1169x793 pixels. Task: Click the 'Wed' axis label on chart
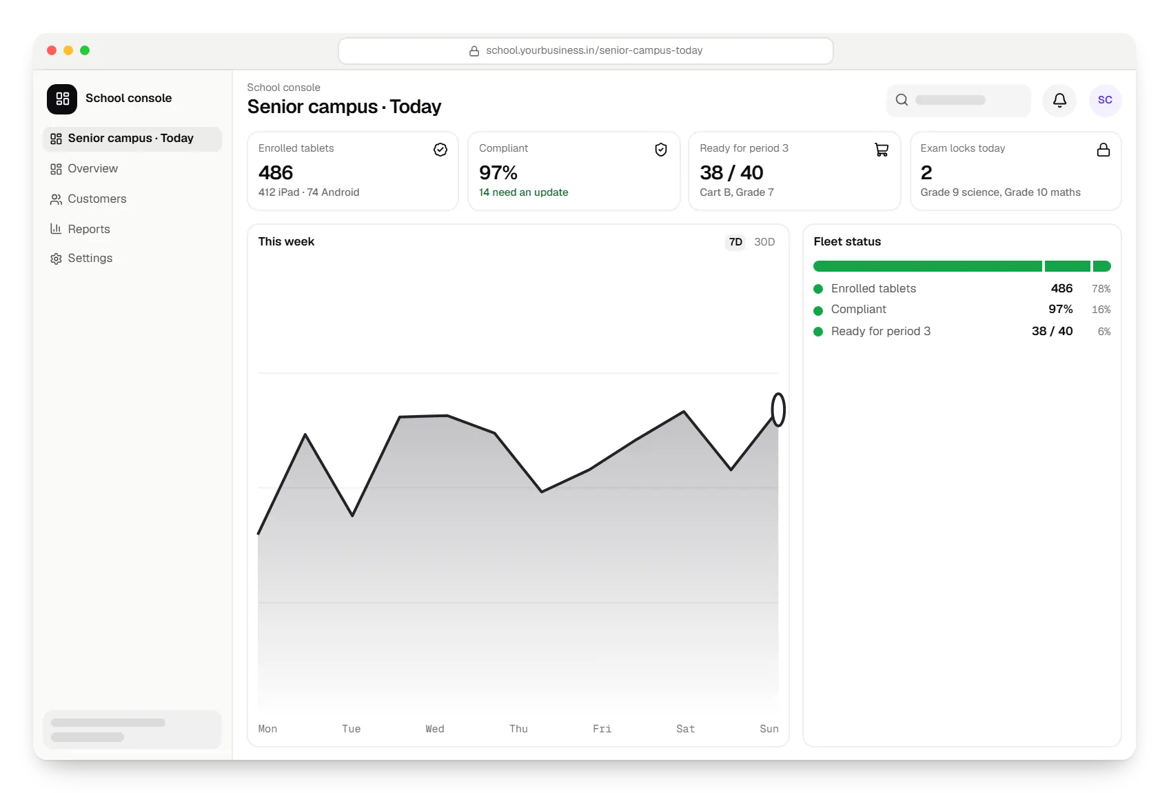[x=435, y=729]
